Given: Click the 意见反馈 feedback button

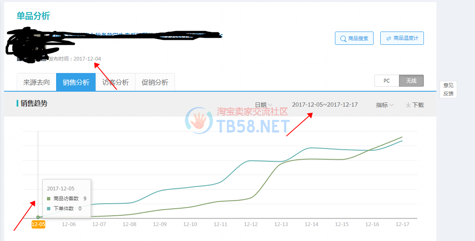Looking at the screenshot, I should pos(448,90).
